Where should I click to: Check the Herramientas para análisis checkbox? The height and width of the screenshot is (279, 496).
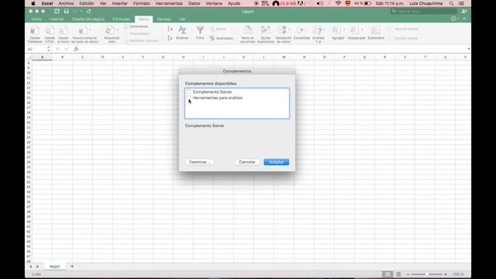188,98
